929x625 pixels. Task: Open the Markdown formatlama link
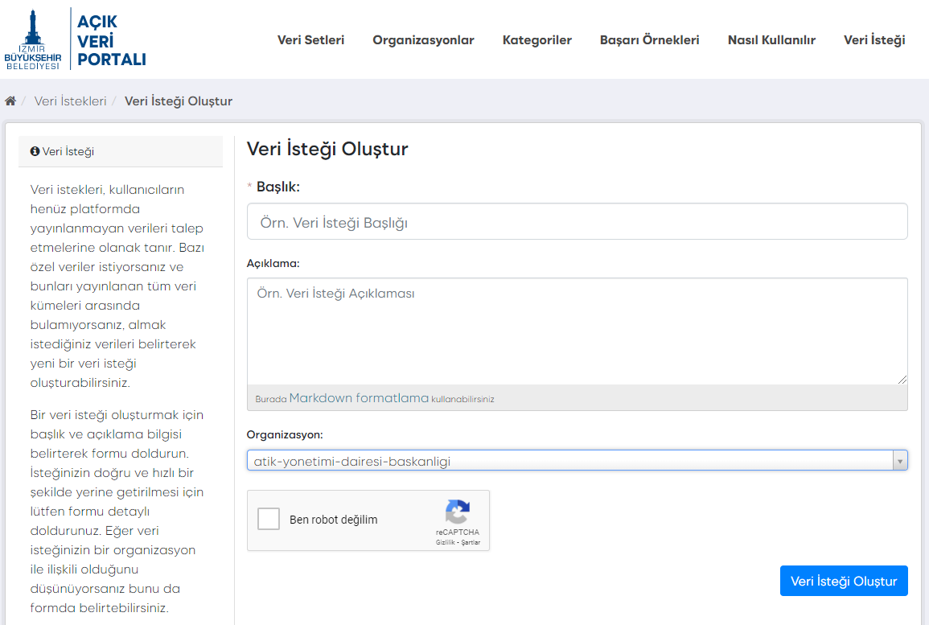359,398
